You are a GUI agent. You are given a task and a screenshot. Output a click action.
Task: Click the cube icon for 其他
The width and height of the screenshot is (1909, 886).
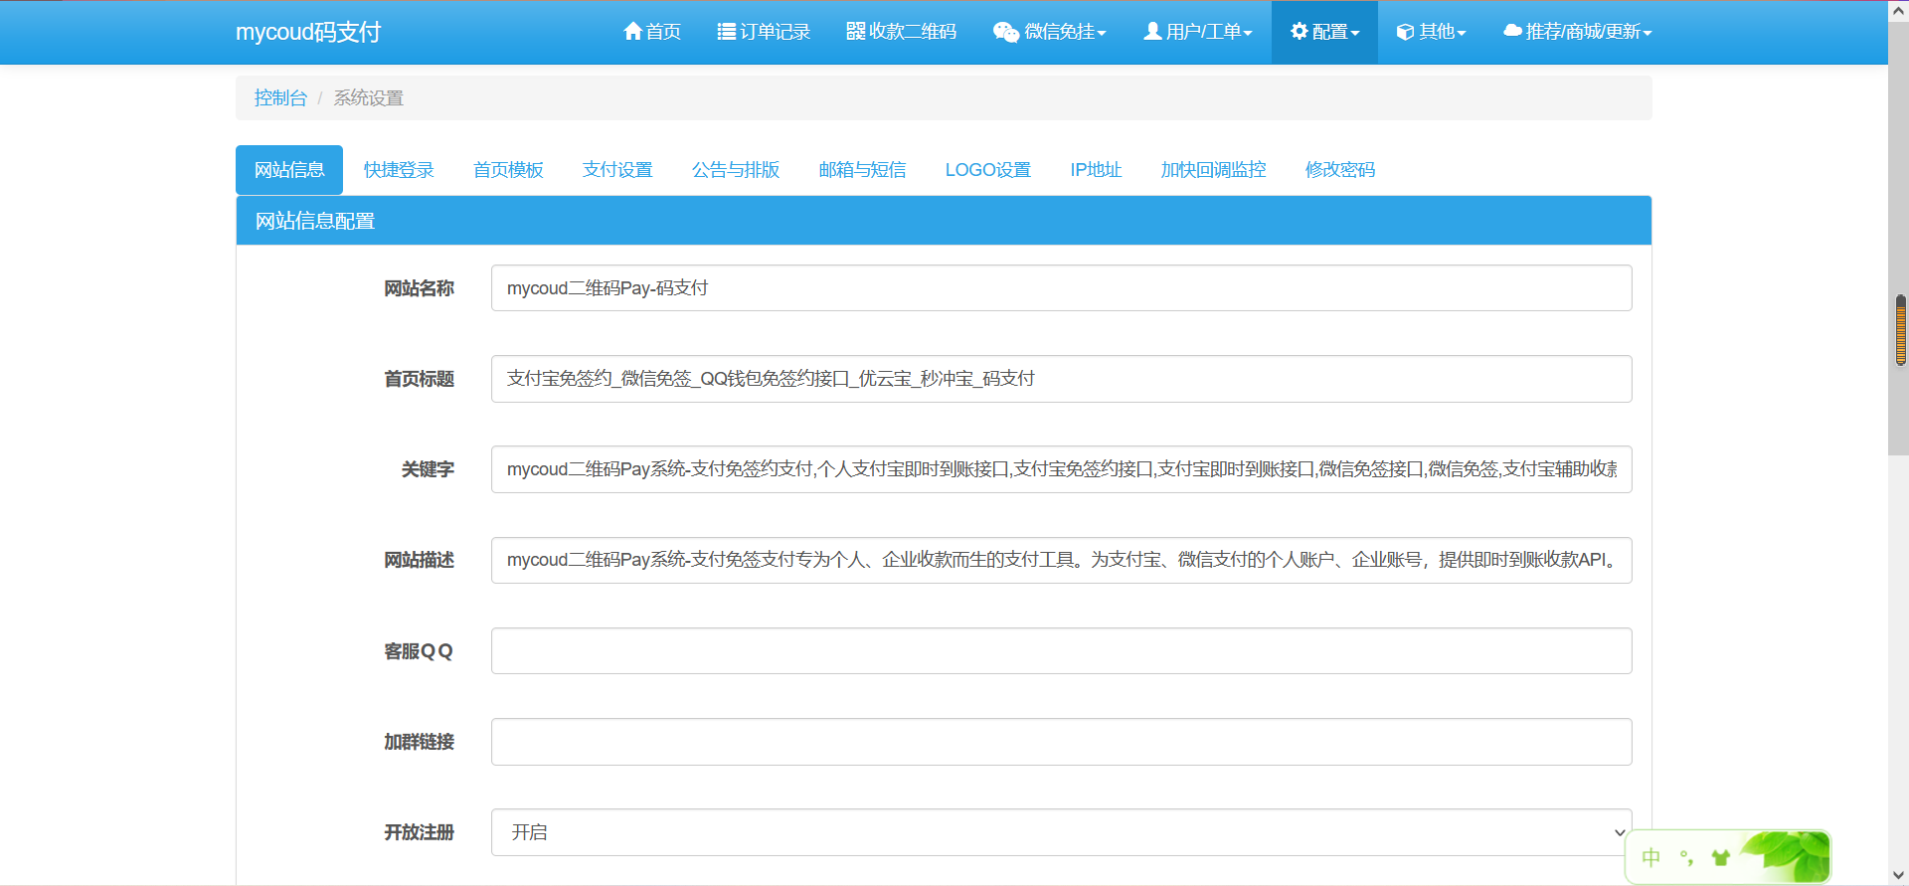tap(1405, 32)
